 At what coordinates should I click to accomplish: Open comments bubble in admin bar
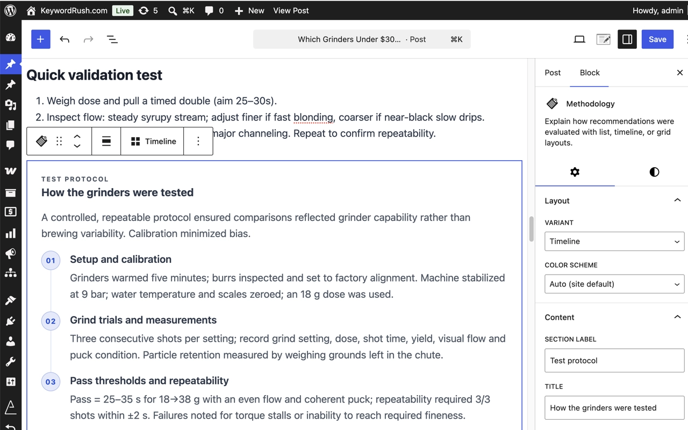(x=214, y=10)
